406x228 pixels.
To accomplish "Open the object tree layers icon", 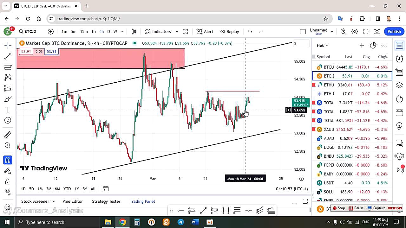I will pyautogui.click(x=399, y=85).
